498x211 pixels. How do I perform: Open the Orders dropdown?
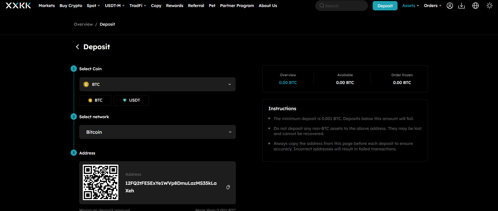click(x=433, y=6)
